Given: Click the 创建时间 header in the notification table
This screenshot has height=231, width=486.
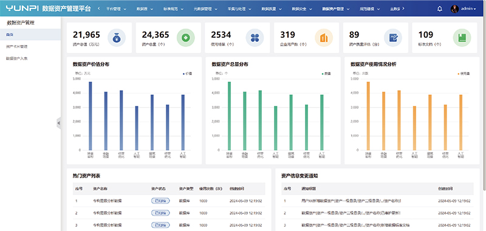Looking at the screenshot, I should (445, 188).
